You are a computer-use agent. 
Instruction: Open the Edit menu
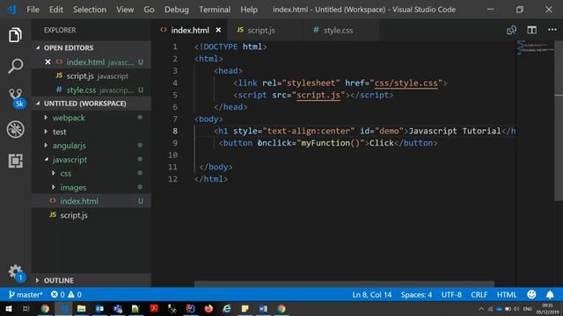[x=56, y=10]
